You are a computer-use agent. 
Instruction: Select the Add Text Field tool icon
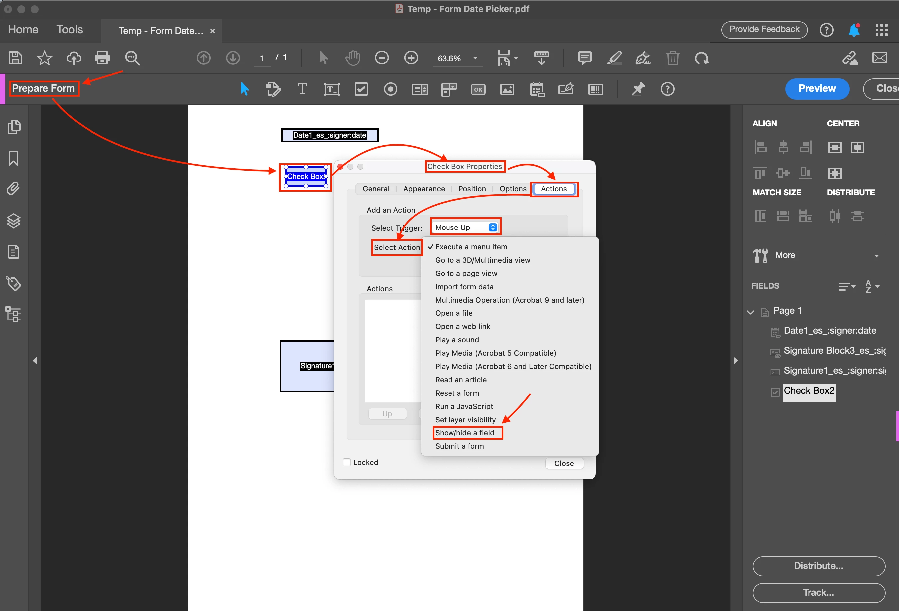click(331, 89)
